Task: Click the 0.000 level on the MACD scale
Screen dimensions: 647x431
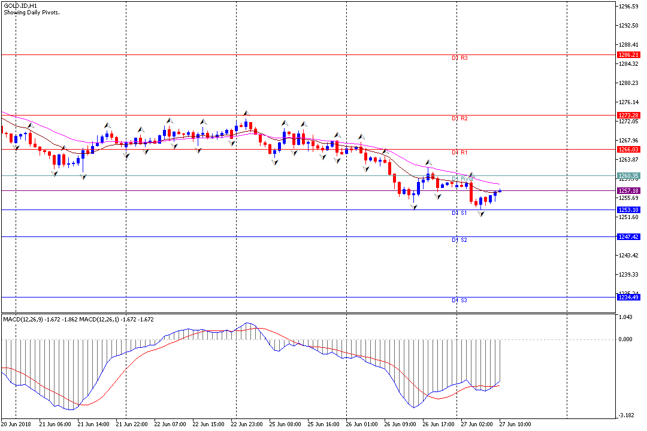Action: coord(625,339)
